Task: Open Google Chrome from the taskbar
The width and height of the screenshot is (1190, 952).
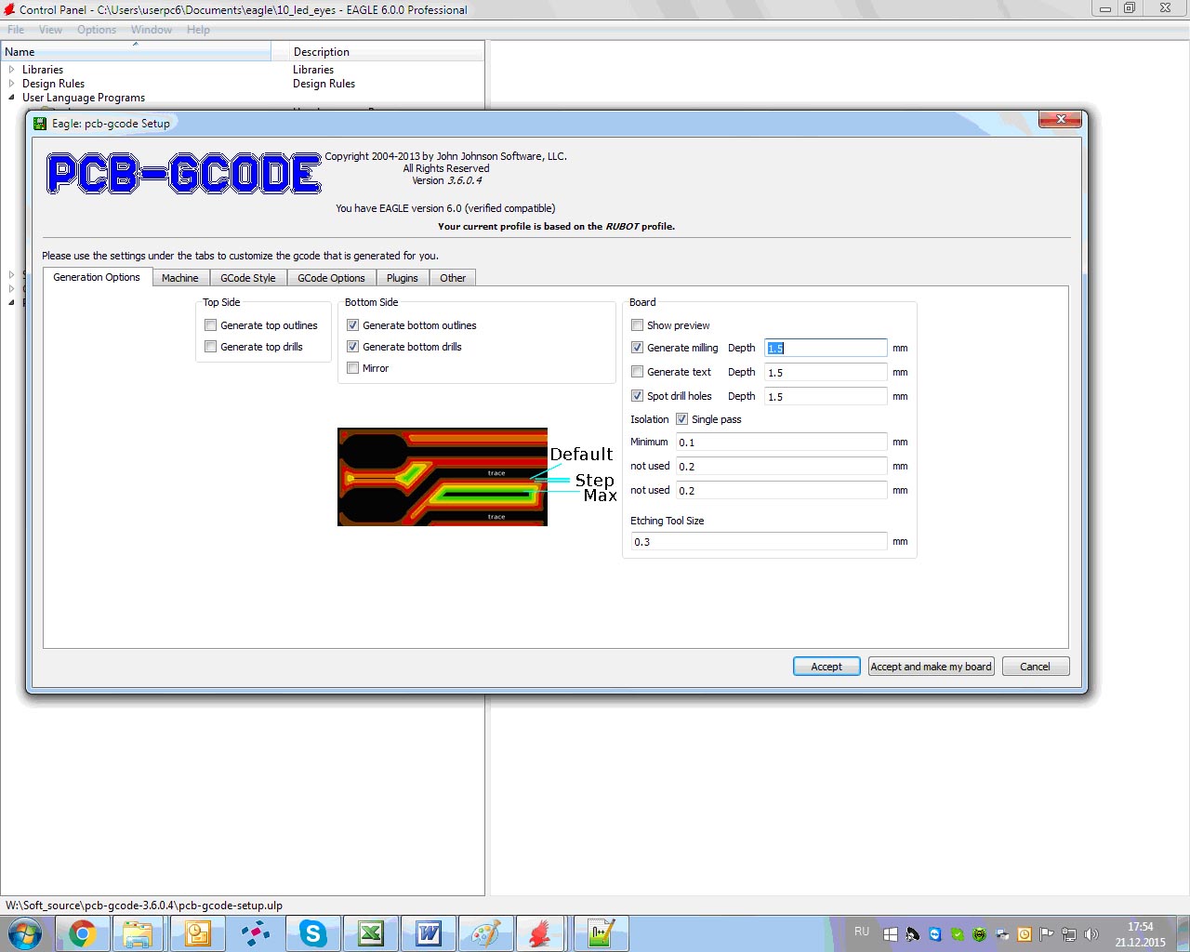Action: [x=82, y=933]
